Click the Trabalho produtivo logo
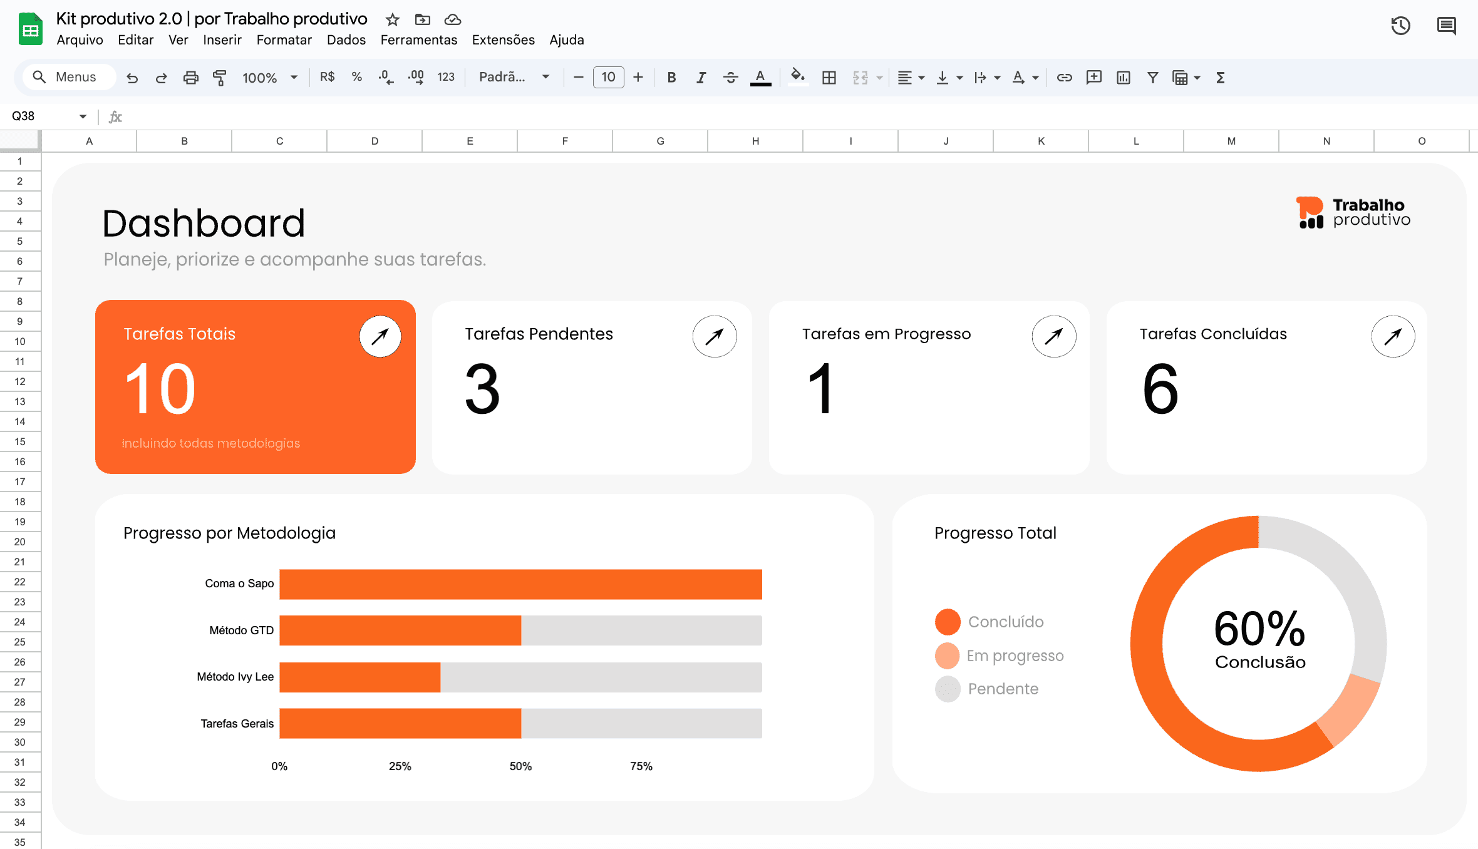The width and height of the screenshot is (1478, 849). click(x=1353, y=213)
